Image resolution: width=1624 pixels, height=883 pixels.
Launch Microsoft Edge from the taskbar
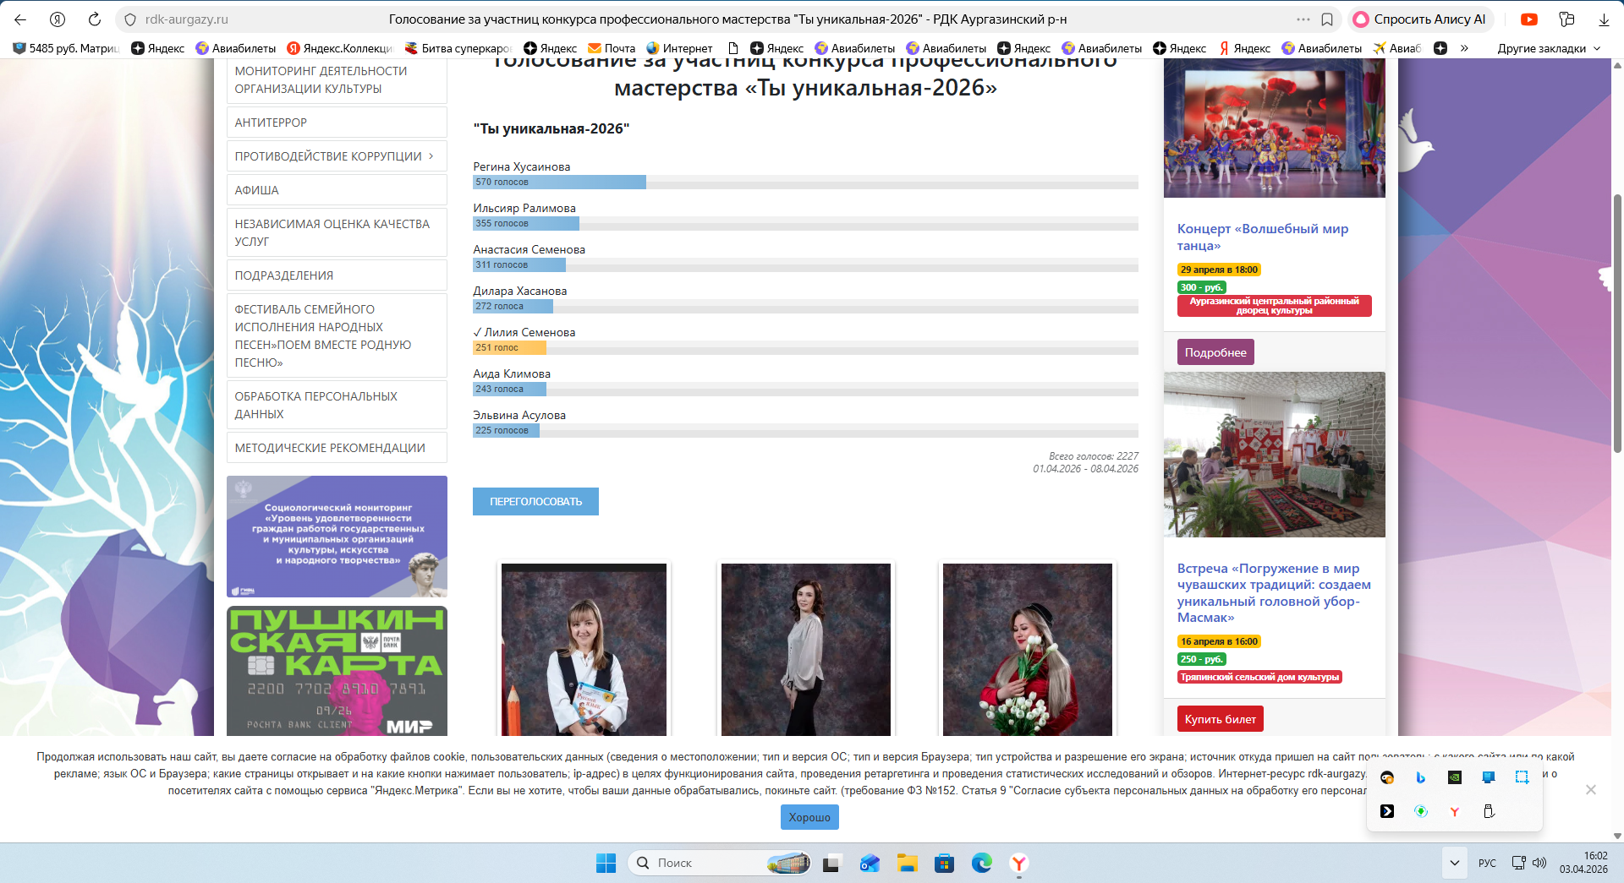click(x=981, y=863)
